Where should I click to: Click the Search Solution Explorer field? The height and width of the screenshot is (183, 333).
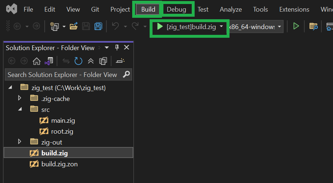[x=62, y=75]
